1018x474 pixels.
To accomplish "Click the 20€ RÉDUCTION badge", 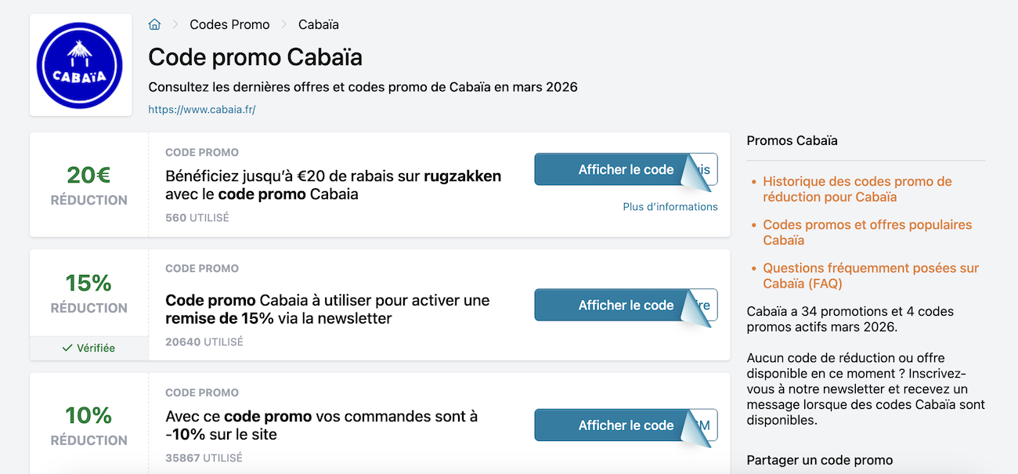I will 88,185.
